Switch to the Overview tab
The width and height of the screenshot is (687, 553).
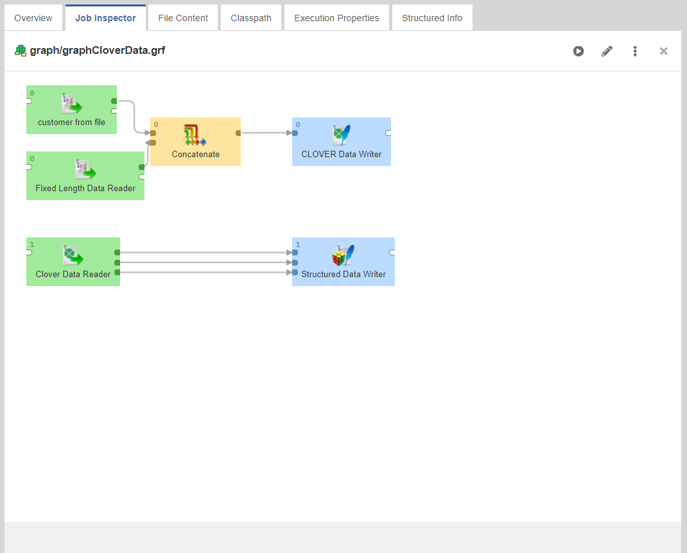click(33, 18)
